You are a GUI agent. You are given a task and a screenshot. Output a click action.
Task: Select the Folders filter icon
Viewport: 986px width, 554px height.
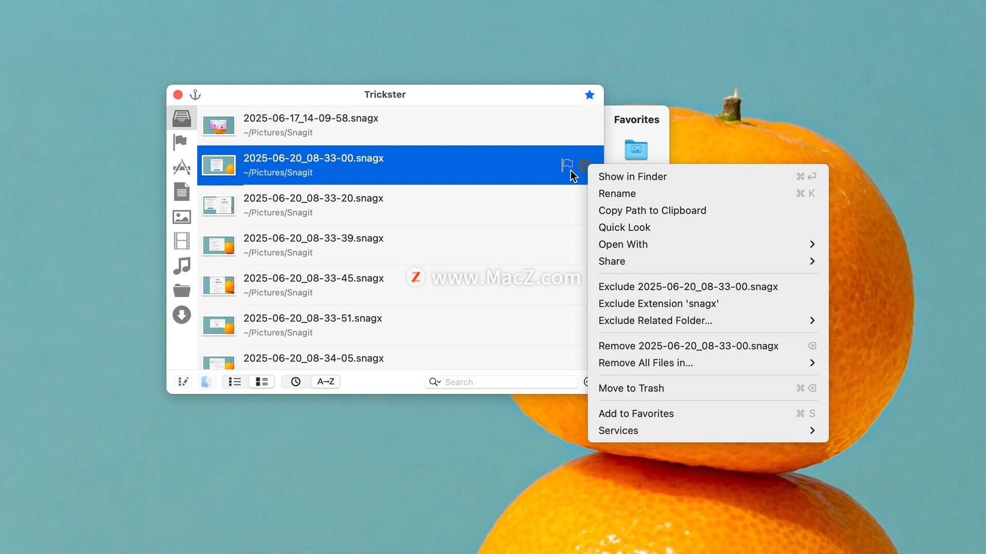click(182, 290)
